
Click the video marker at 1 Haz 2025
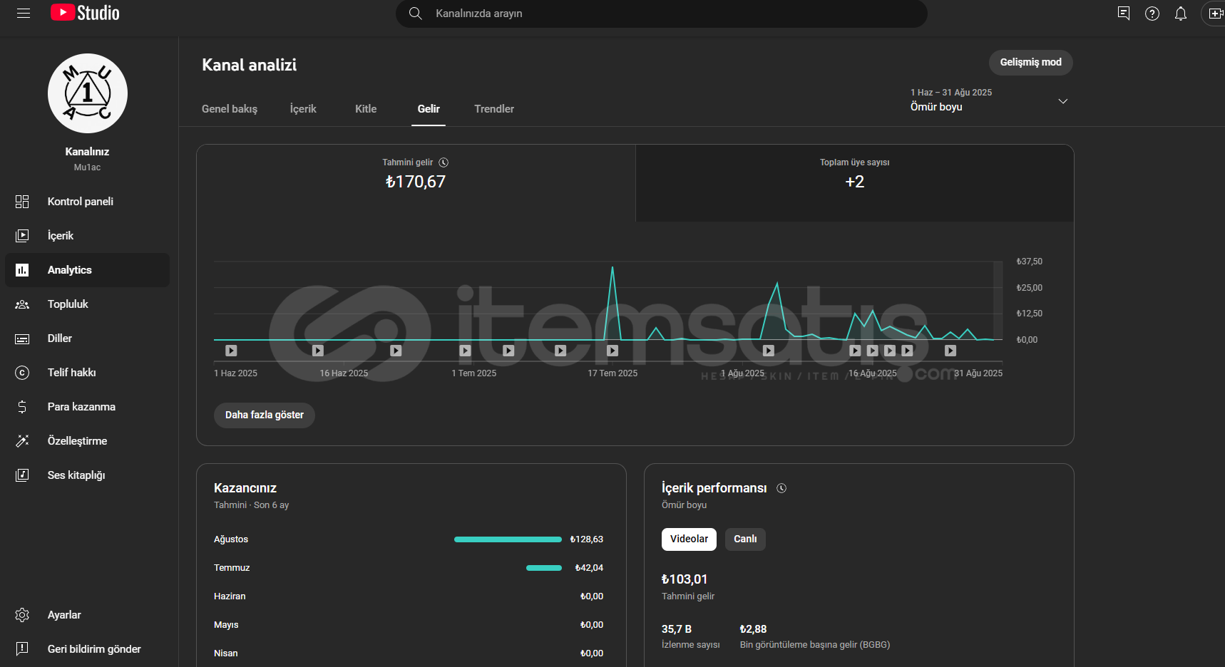[231, 351]
